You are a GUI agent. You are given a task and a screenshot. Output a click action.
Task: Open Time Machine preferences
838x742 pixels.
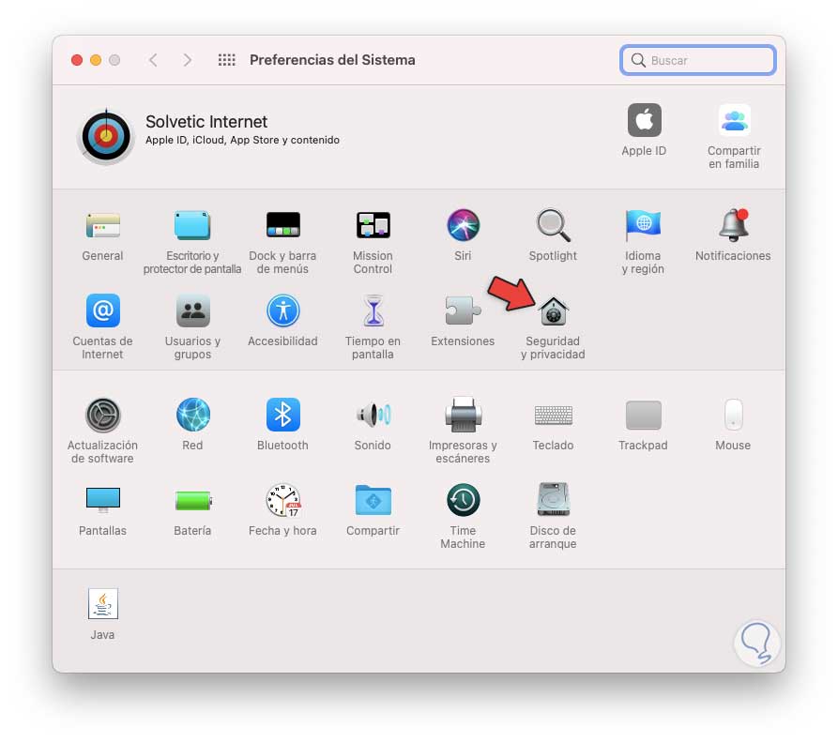pyautogui.click(x=463, y=500)
